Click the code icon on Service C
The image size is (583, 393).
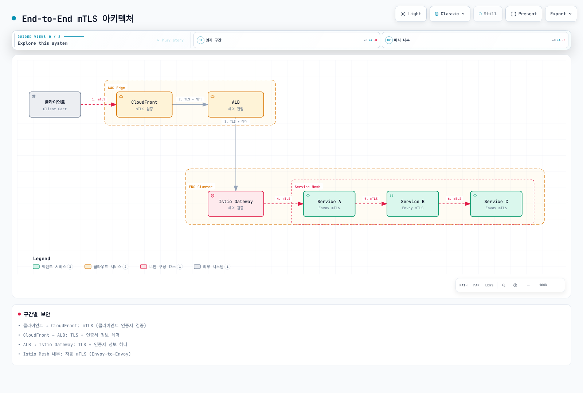coord(475,196)
